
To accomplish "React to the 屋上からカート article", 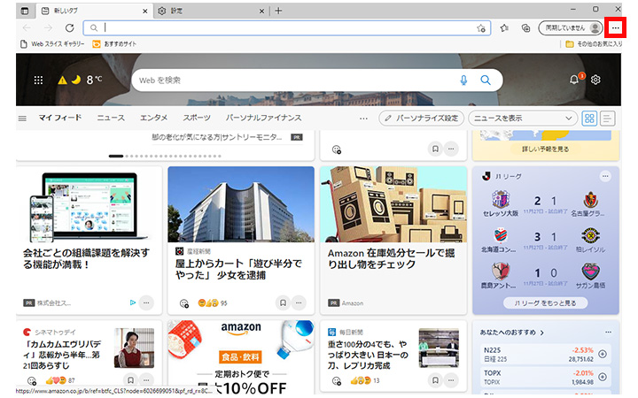I will point(184,303).
